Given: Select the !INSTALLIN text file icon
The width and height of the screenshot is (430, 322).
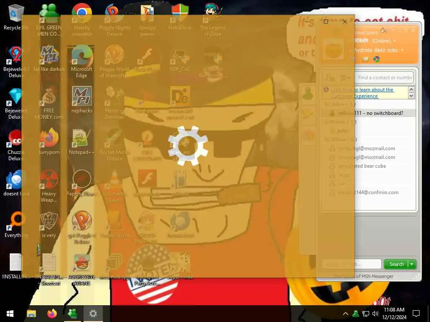Looking at the screenshot, I should (x=16, y=265).
